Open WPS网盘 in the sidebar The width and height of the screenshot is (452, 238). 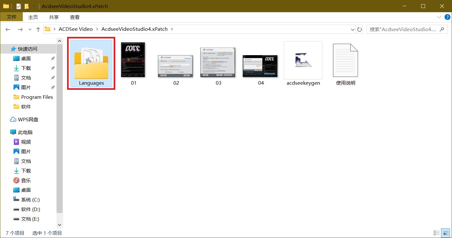28,119
